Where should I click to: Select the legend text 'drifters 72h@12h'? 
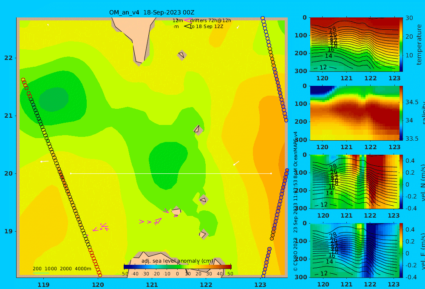coord(211,20)
